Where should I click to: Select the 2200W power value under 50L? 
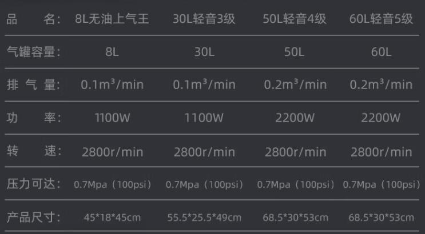pyautogui.click(x=295, y=118)
